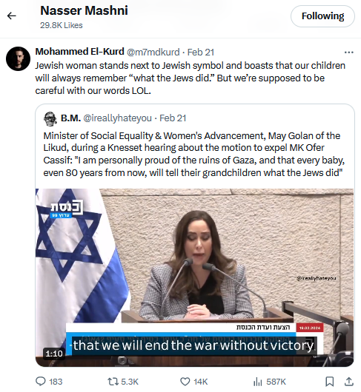Like the tweet with heart icon

[x=185, y=382]
